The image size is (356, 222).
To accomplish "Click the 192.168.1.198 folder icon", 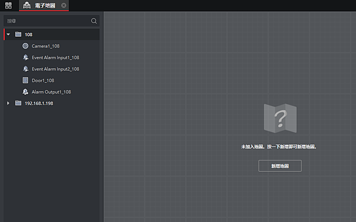I will tap(18, 103).
